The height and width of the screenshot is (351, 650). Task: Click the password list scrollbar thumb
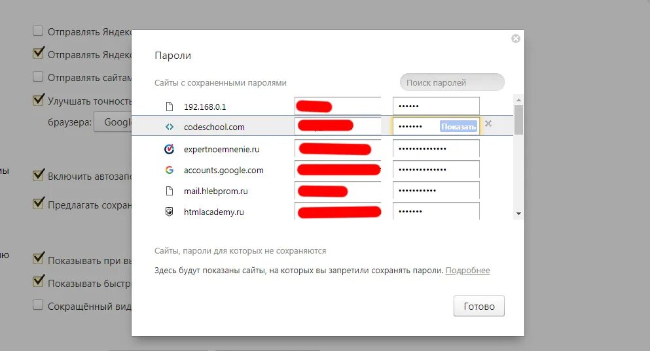tap(518, 120)
